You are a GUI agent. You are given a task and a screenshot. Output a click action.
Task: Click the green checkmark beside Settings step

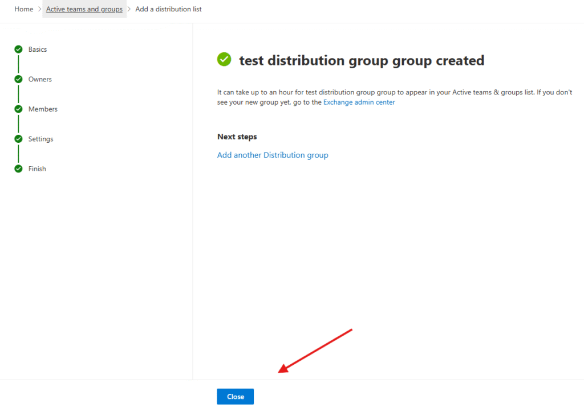(18, 139)
